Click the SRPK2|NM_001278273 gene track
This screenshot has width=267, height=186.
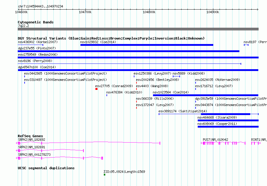pos(59,158)
